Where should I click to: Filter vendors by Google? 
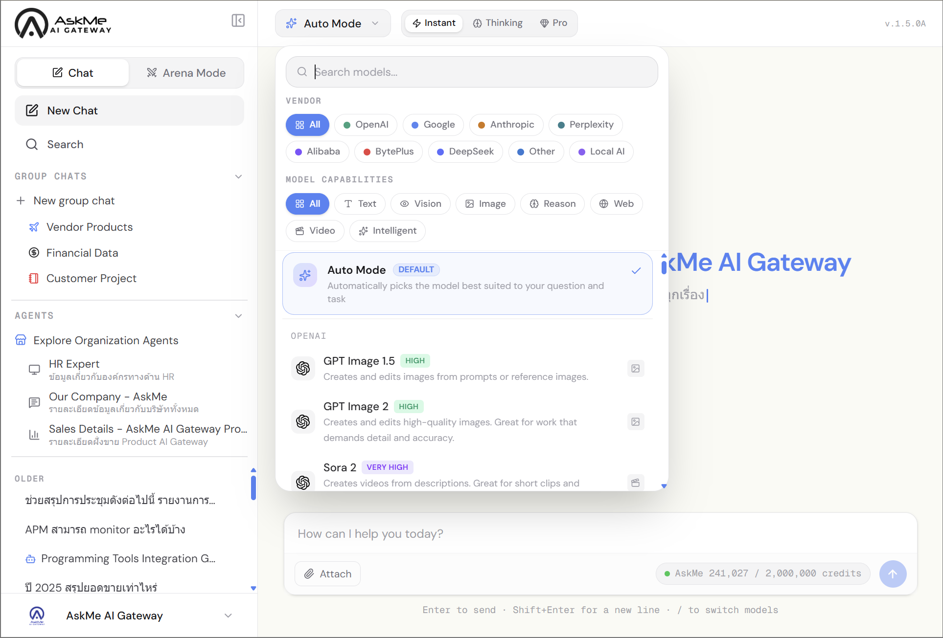pyautogui.click(x=433, y=125)
